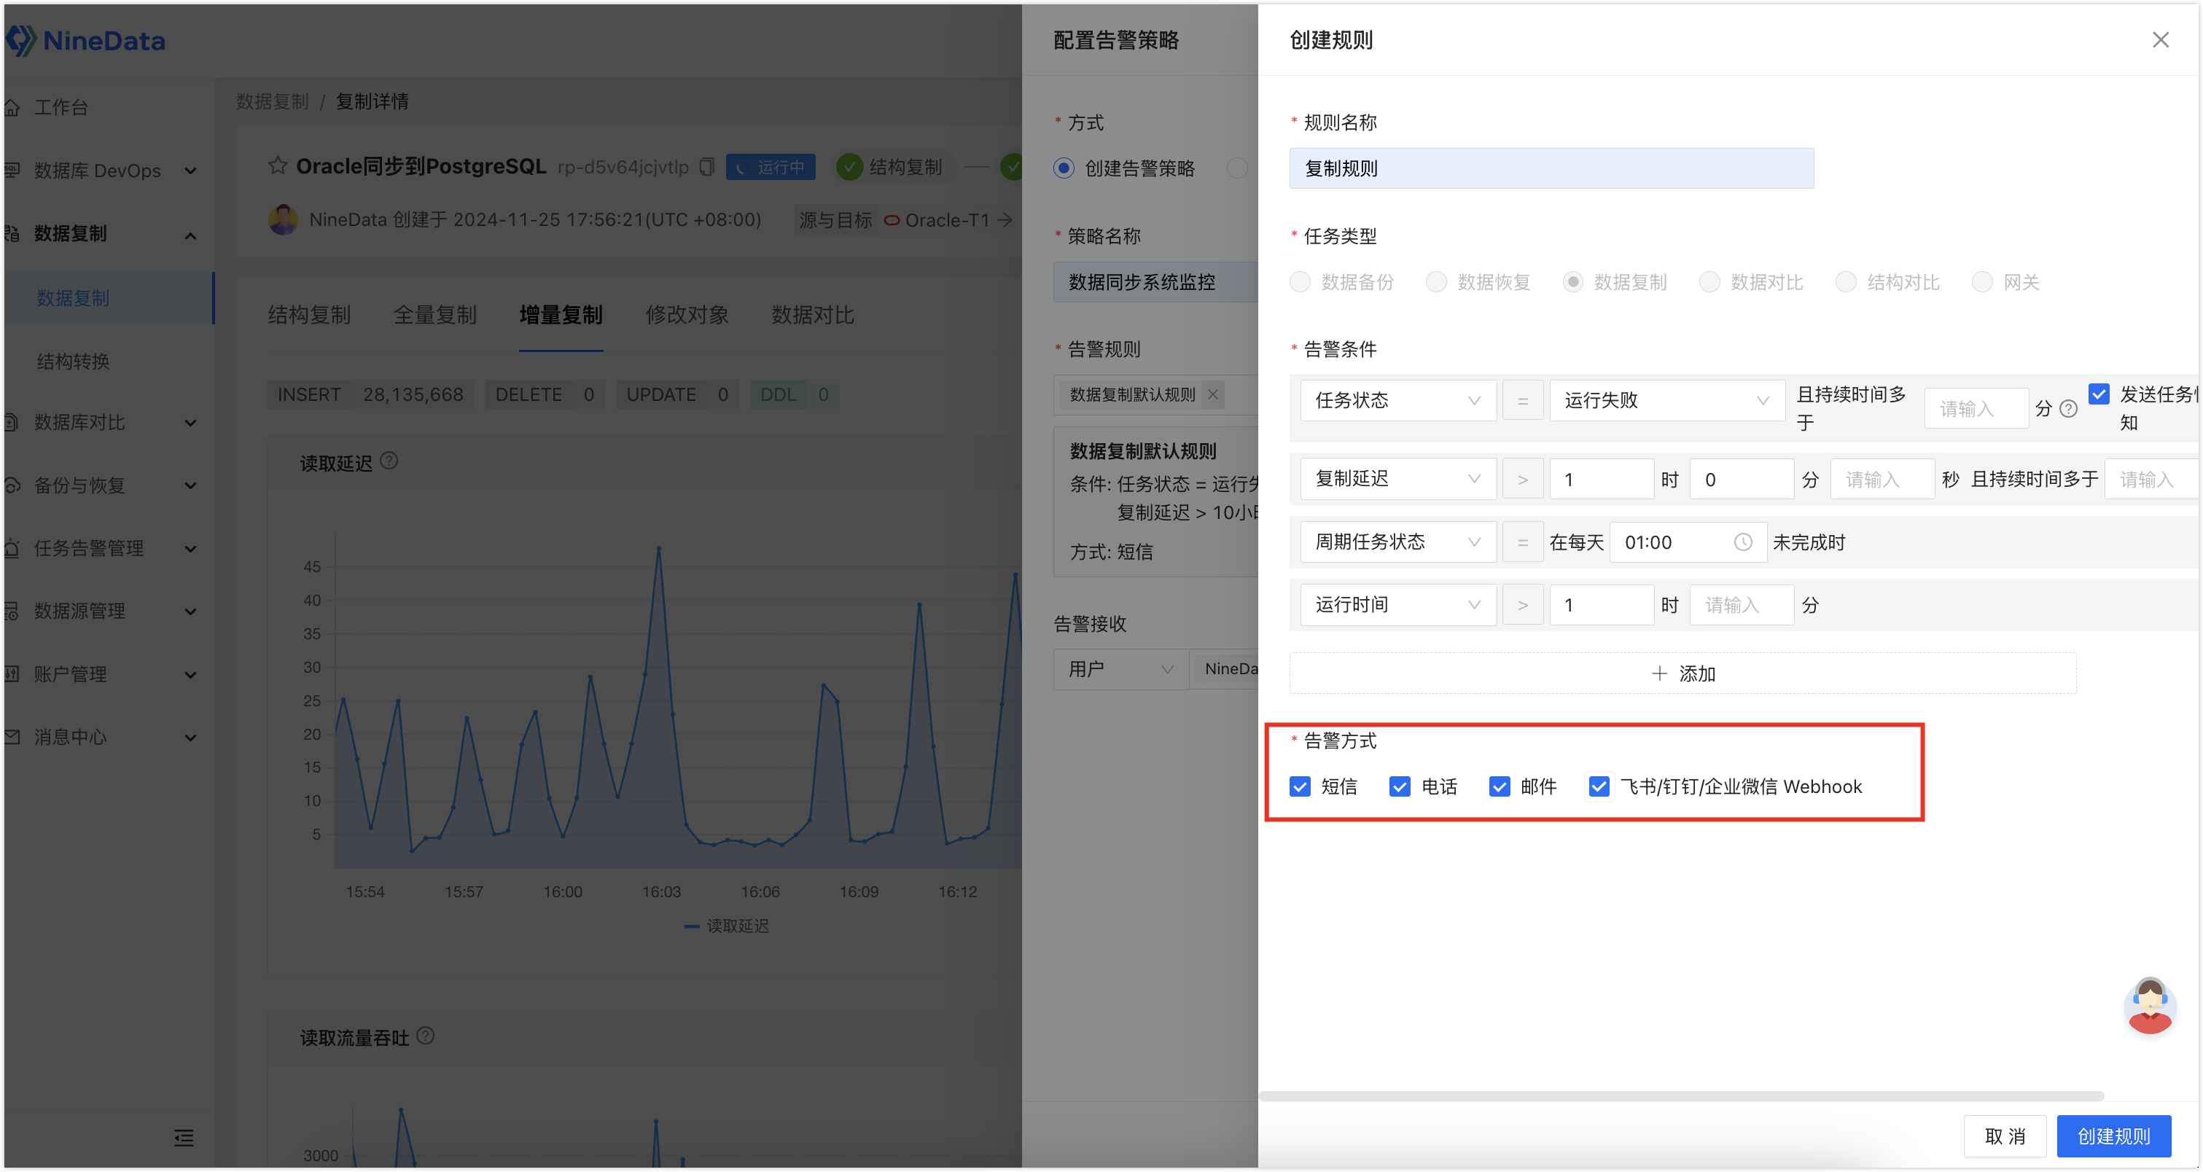Select the 结构对比 task type
2203x1172 pixels.
[x=1847, y=282]
